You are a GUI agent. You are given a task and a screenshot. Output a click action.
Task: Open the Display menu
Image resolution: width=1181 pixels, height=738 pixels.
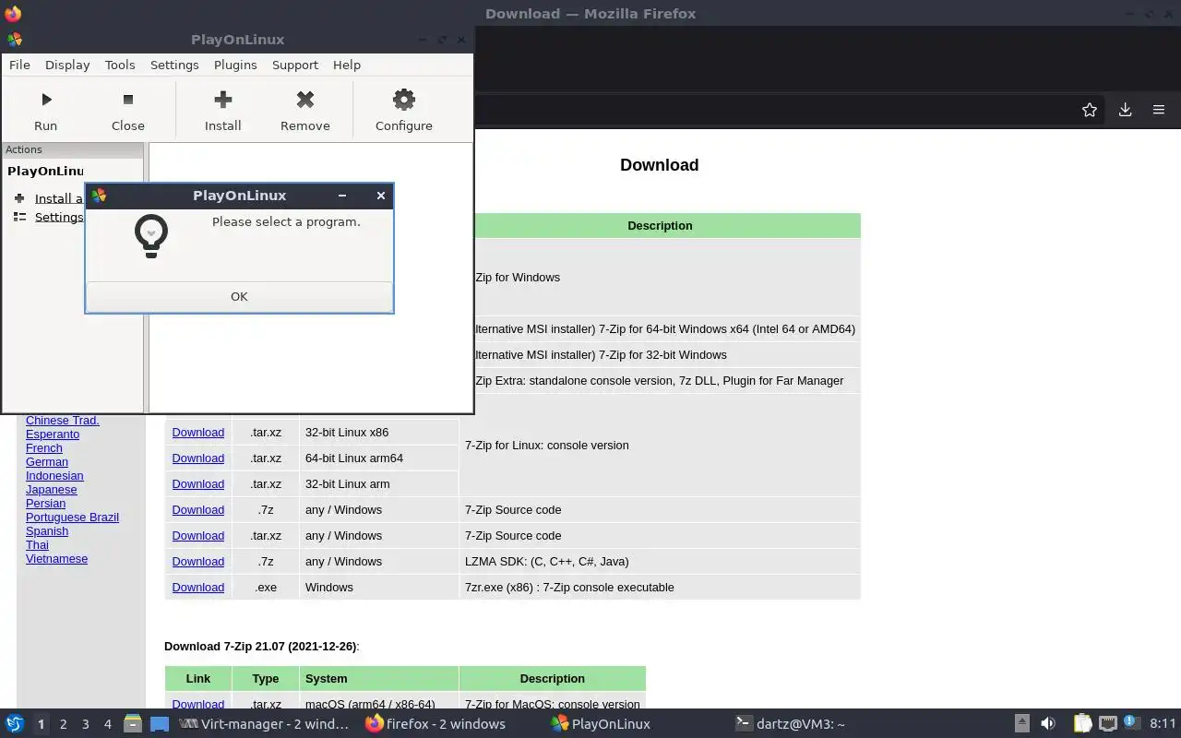coord(67,65)
